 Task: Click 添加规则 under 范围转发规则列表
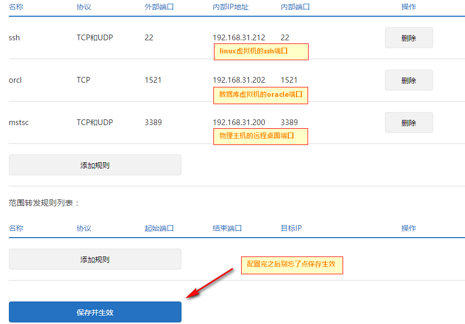click(95, 259)
